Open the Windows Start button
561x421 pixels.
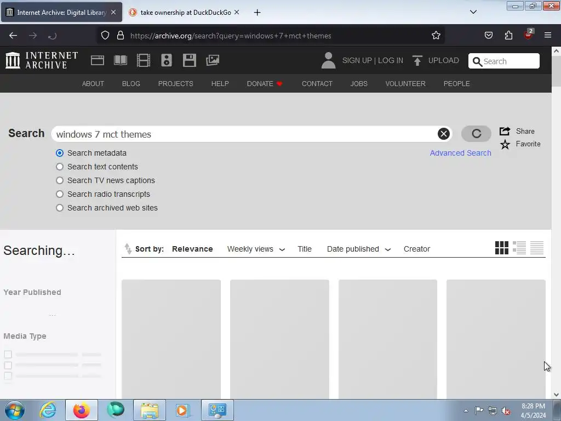point(15,410)
